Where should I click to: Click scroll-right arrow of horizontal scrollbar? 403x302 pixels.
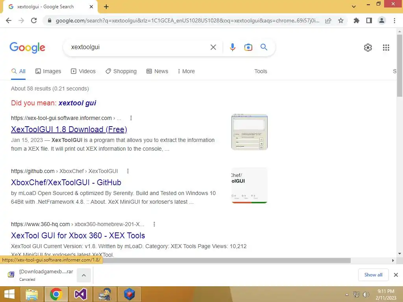click(x=393, y=260)
